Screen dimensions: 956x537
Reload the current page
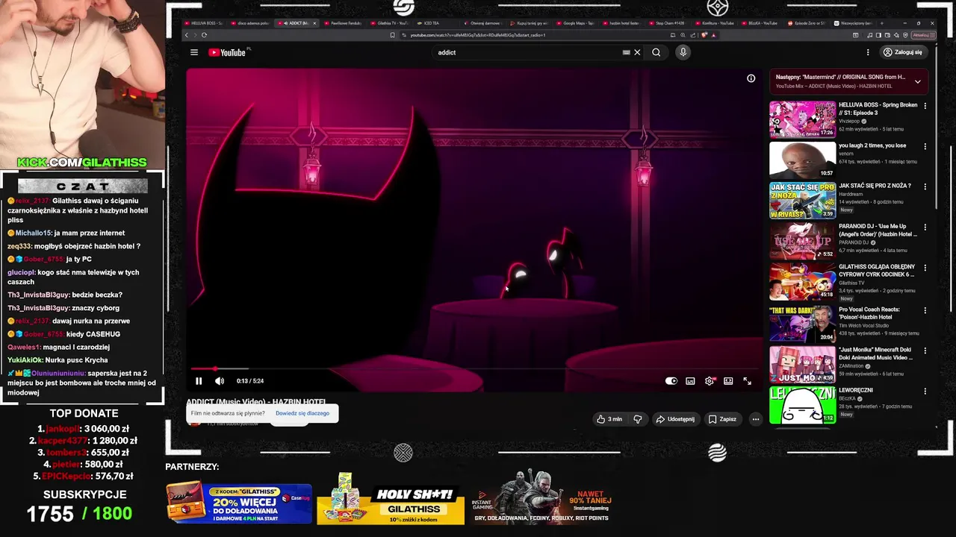click(x=204, y=35)
